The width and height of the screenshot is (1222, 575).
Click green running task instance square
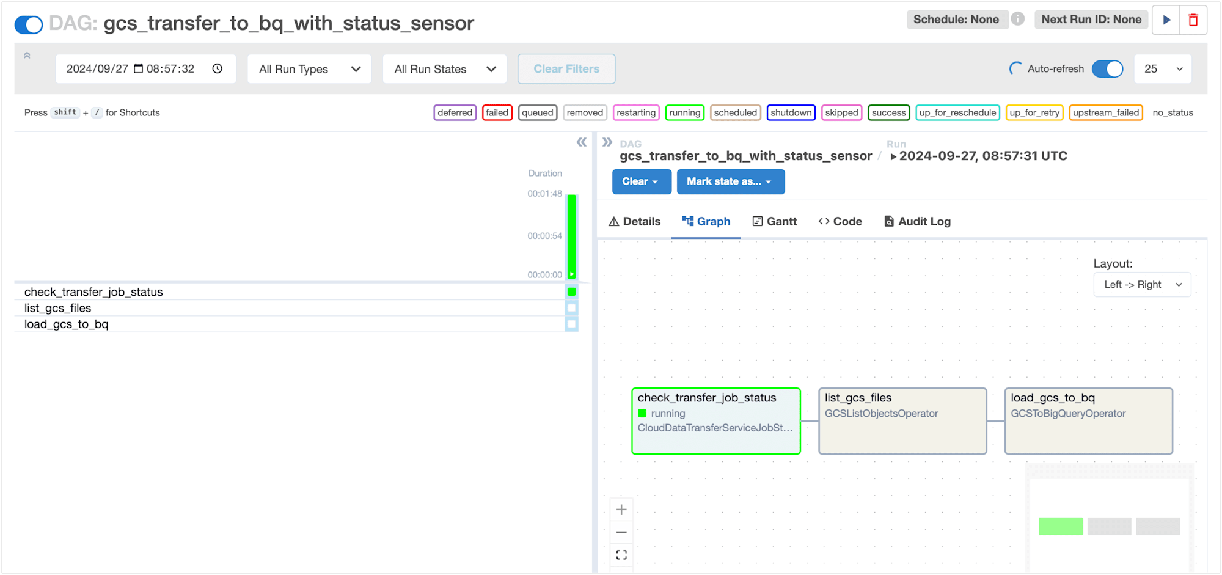pyautogui.click(x=572, y=292)
